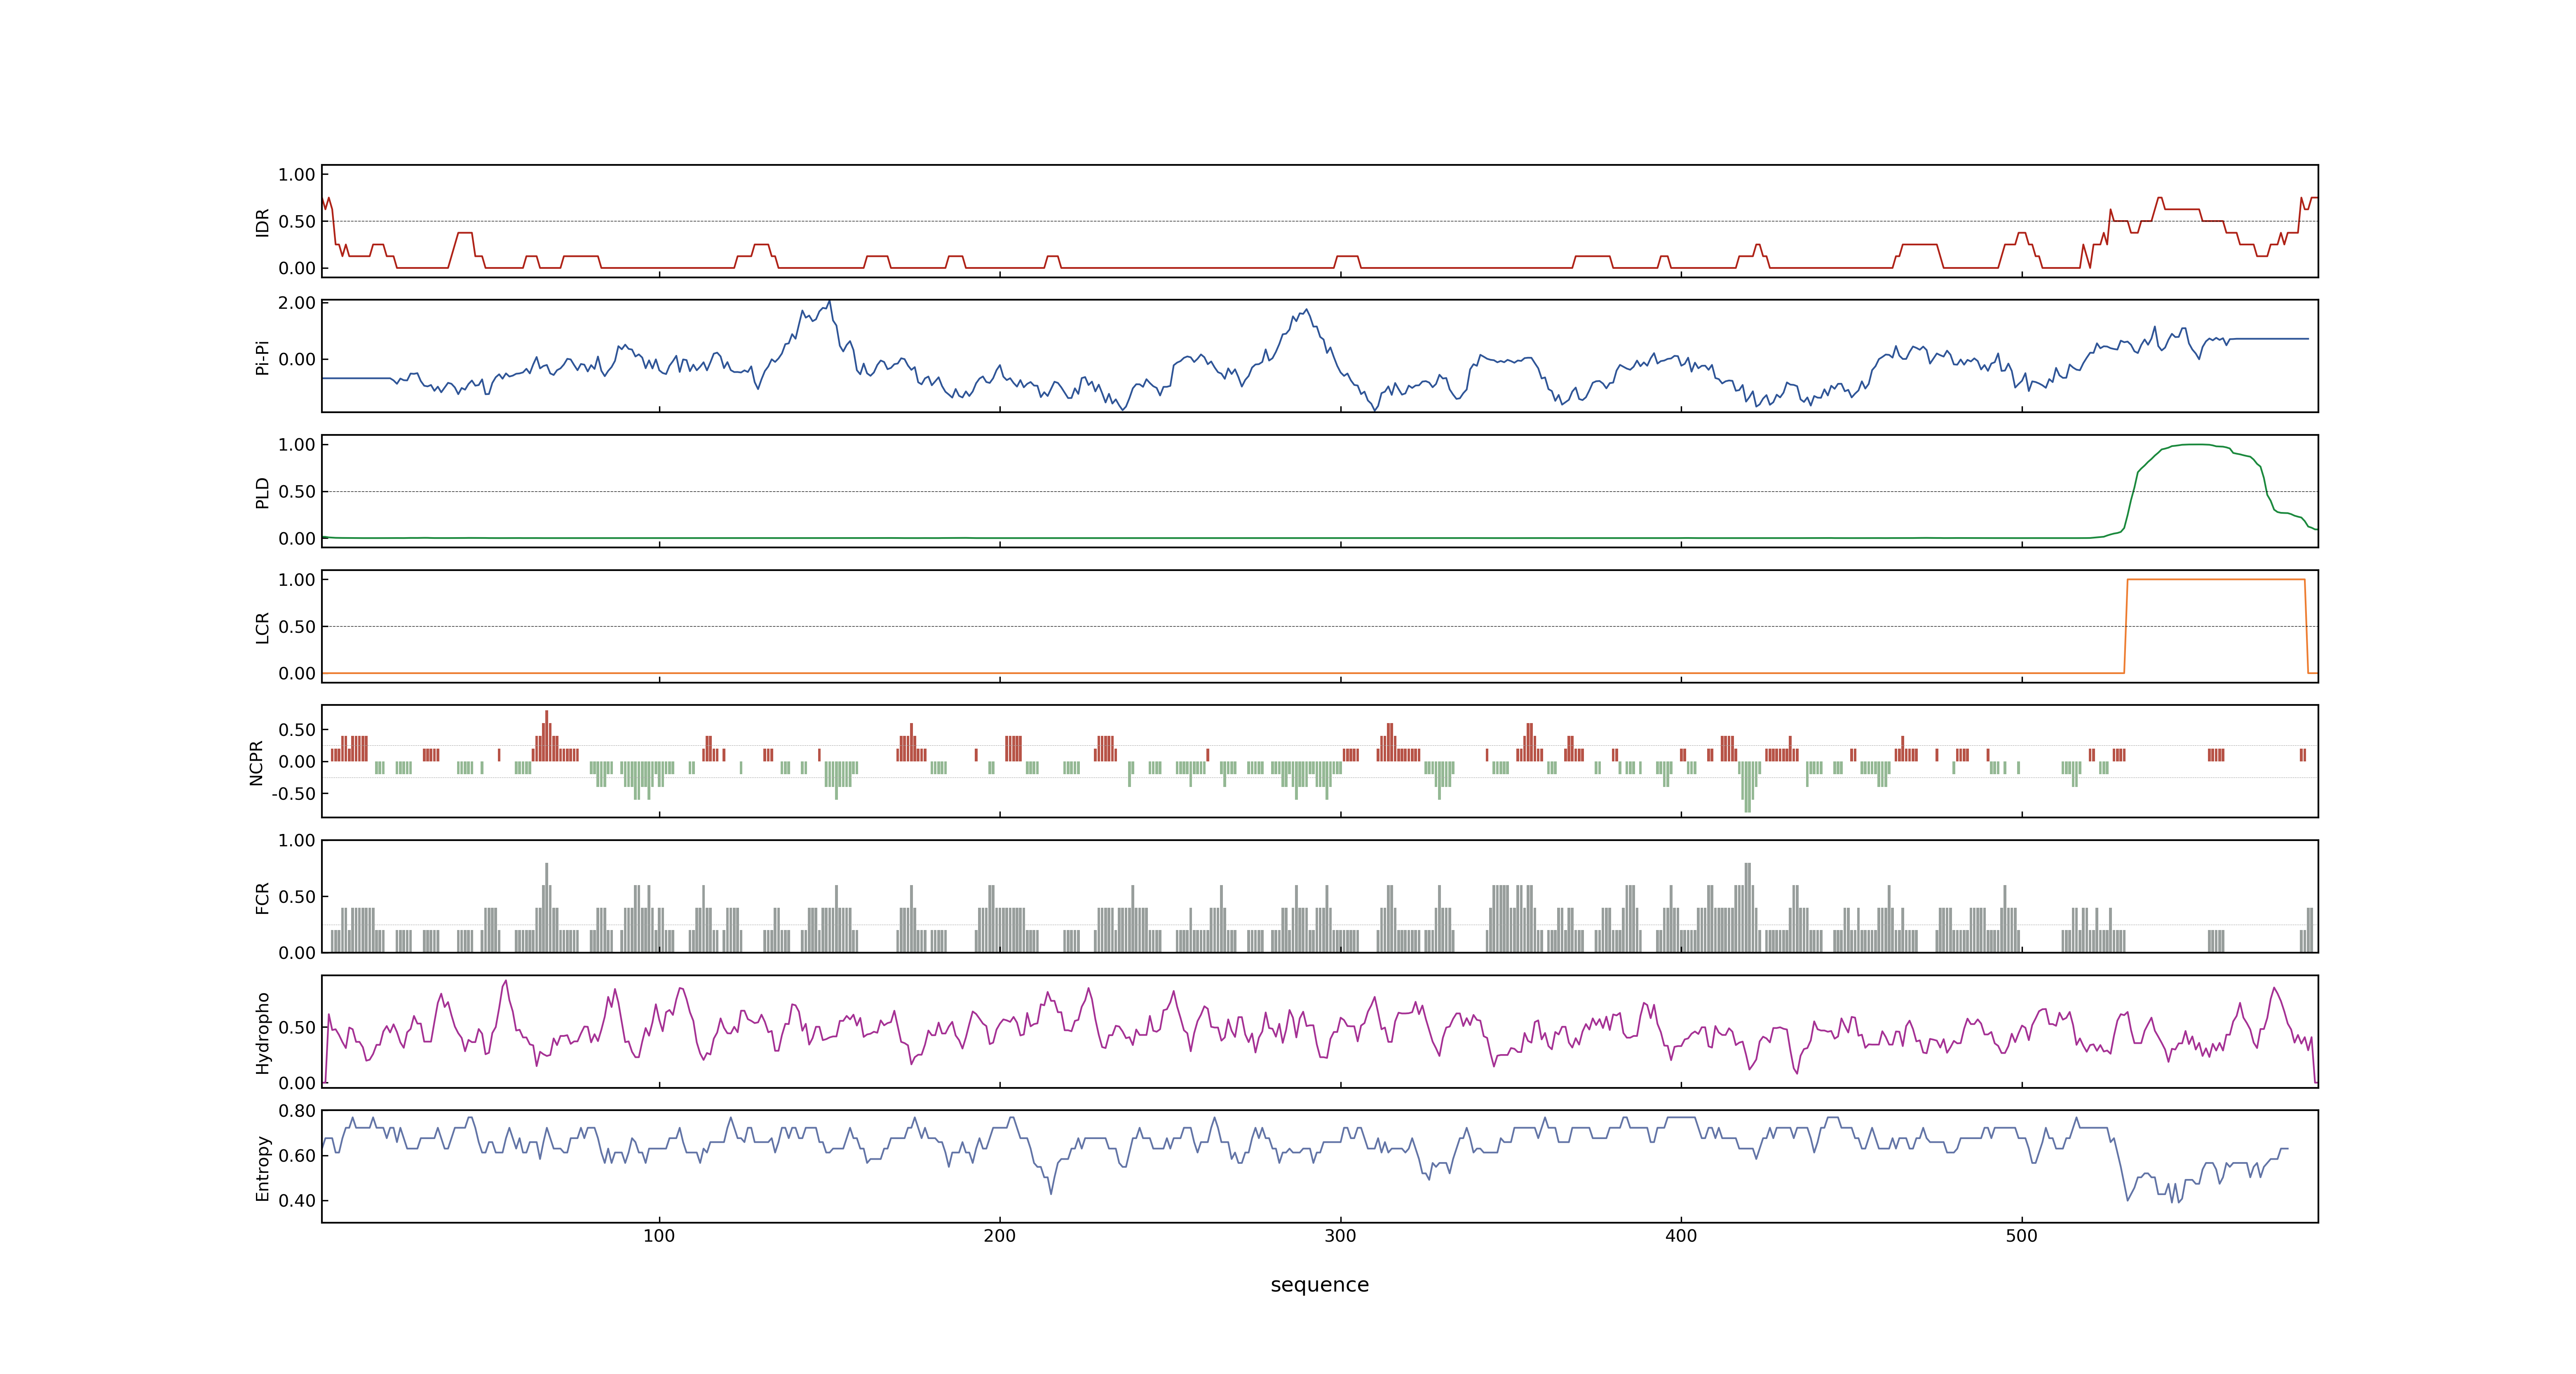Viewport: 2576px width, 1374px height.
Task: Click the 0.80 tick on the Entropy axis
Action: 297,1111
